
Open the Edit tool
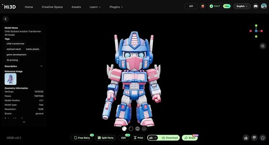tap(123, 137)
